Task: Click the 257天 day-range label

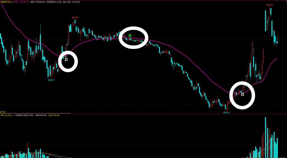Action: [3, 112]
